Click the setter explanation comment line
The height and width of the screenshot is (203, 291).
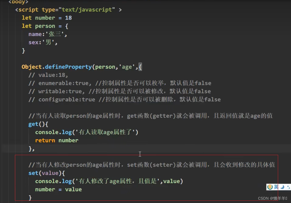(x=152, y=165)
